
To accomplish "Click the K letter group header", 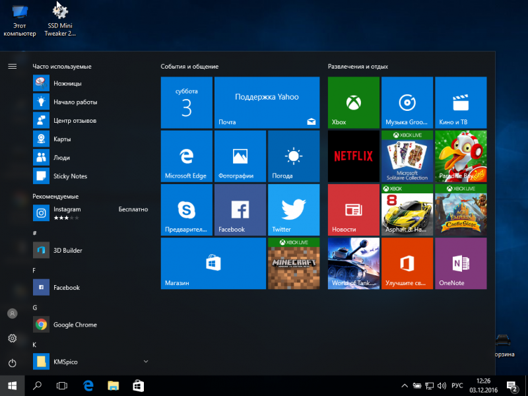I will [x=34, y=345].
